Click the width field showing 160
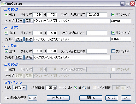This screenshot has width=136, height=104. [38, 51]
